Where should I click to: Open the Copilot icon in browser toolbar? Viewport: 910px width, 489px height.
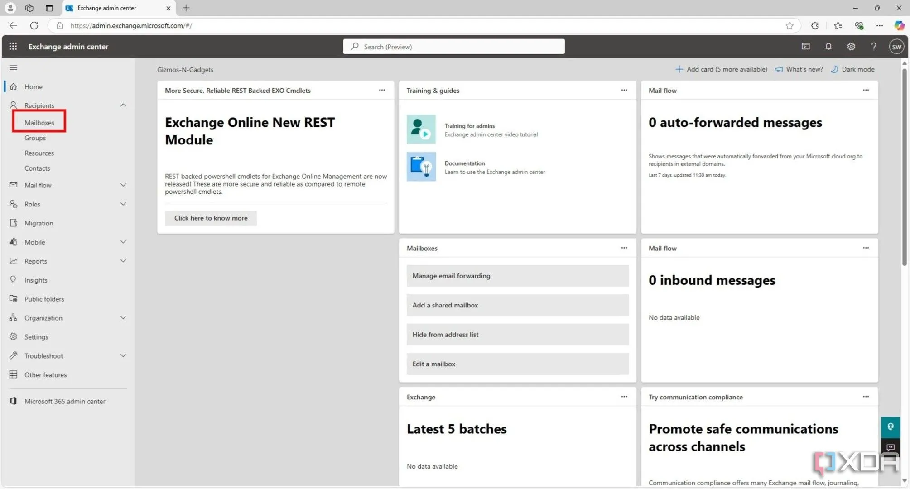tap(899, 25)
